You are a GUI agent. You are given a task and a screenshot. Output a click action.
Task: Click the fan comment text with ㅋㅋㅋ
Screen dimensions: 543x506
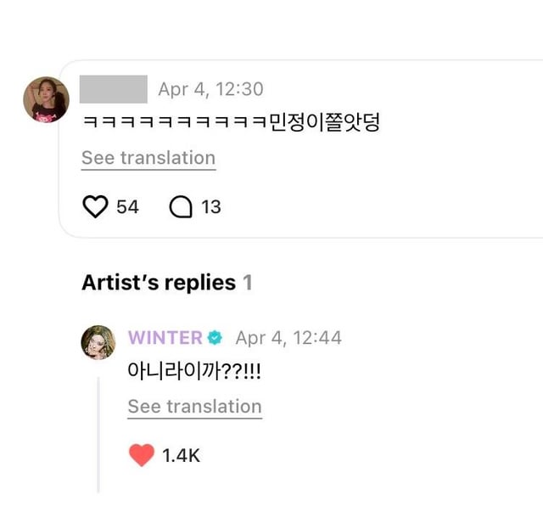point(230,122)
